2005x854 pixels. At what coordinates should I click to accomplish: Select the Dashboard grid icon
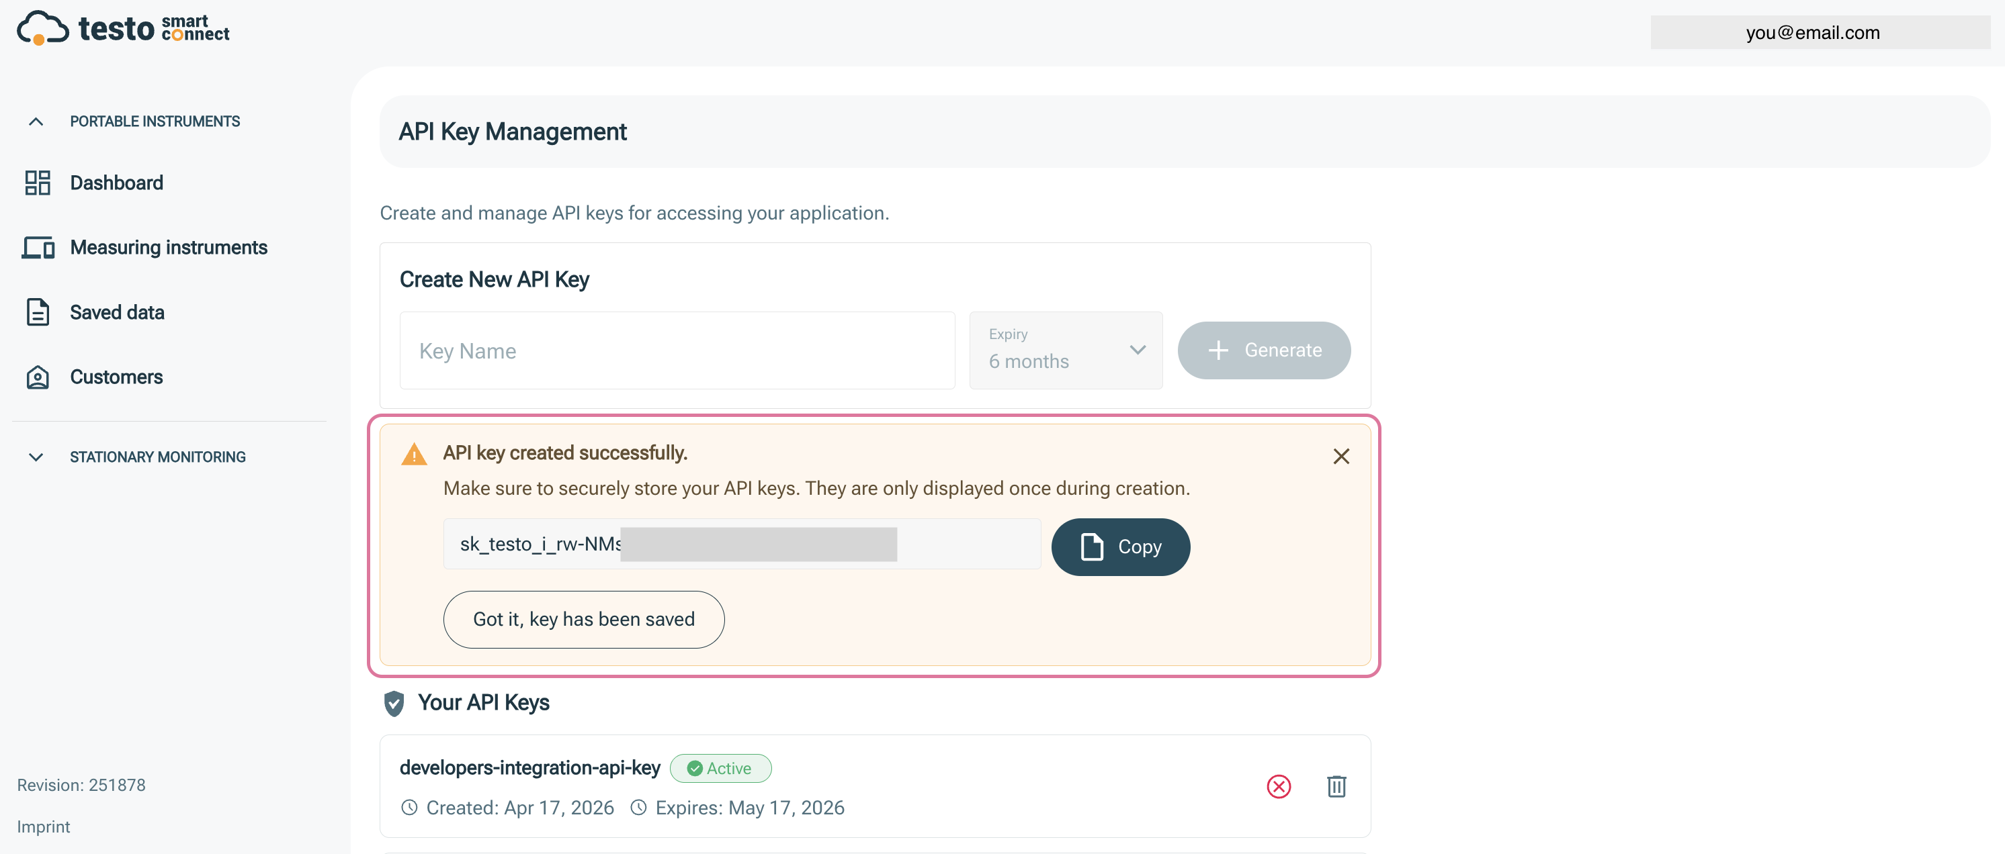click(x=36, y=182)
